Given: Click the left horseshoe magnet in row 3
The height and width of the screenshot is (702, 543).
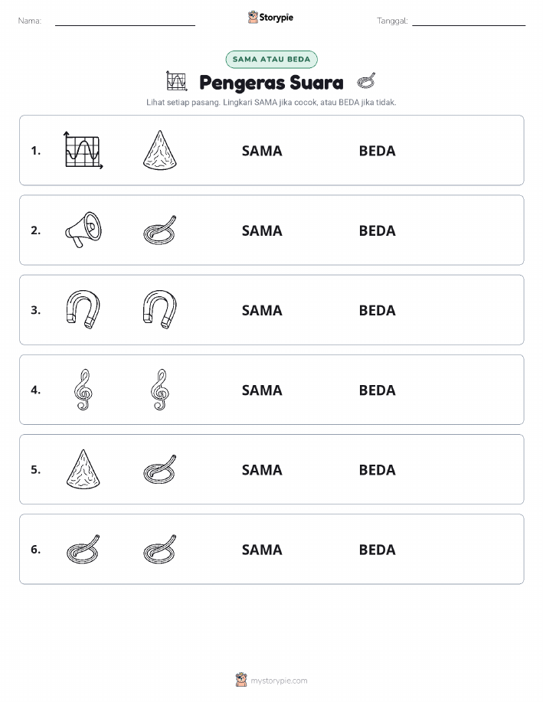Looking at the screenshot, I should click(x=83, y=310).
